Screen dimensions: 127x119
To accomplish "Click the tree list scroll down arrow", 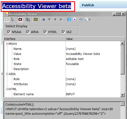I will (x=122, y=95).
